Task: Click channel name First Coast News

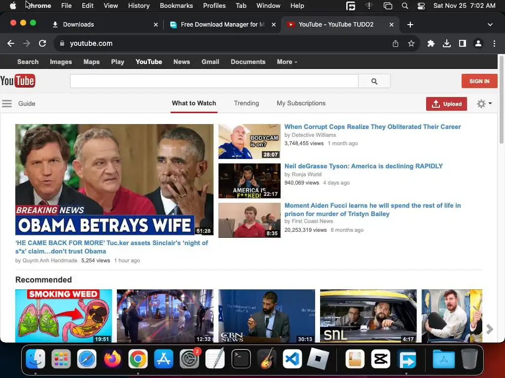Action: tap(312, 221)
